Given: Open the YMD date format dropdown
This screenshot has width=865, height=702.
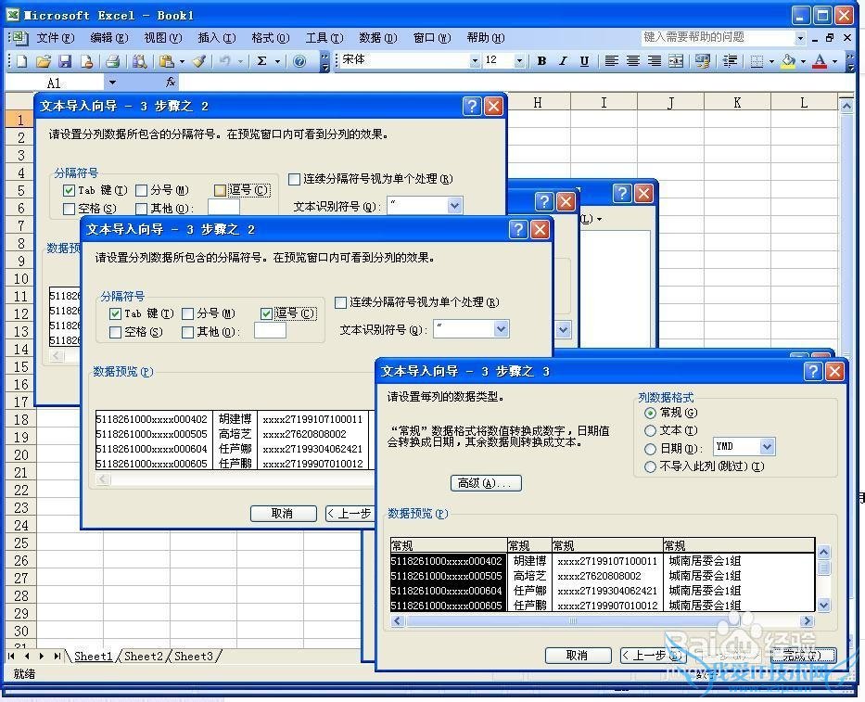Looking at the screenshot, I should point(767,447).
